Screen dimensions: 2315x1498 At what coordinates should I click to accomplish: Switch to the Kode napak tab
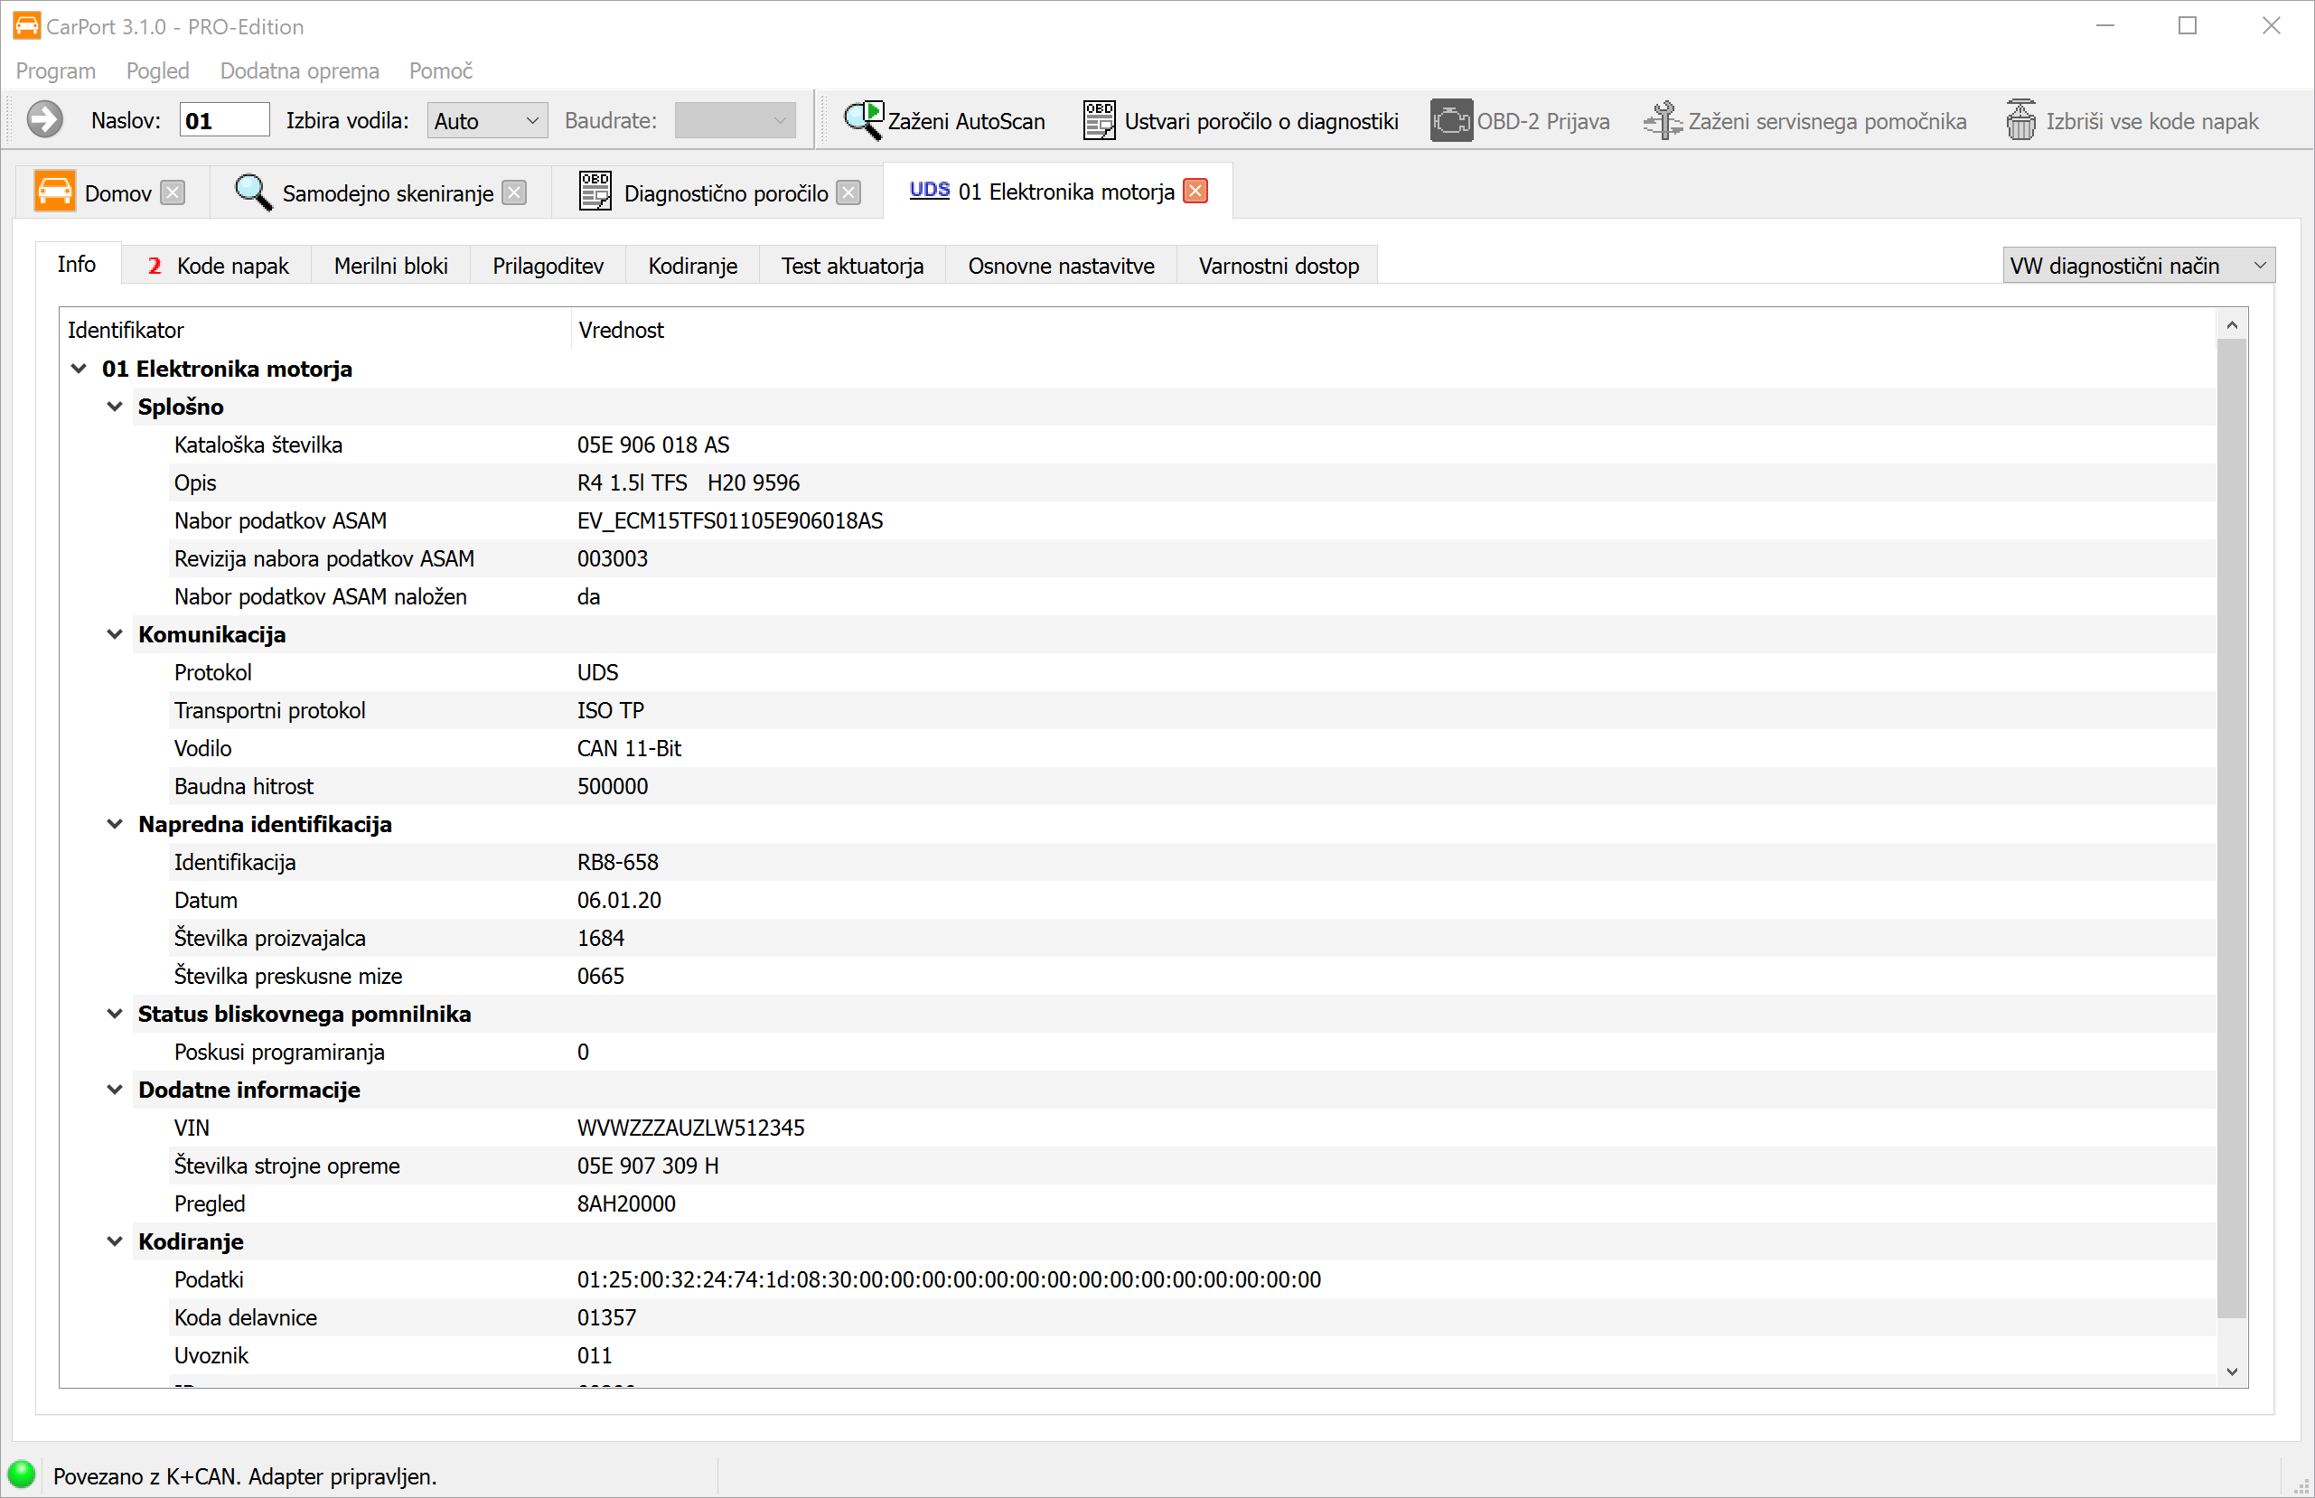tap(218, 266)
